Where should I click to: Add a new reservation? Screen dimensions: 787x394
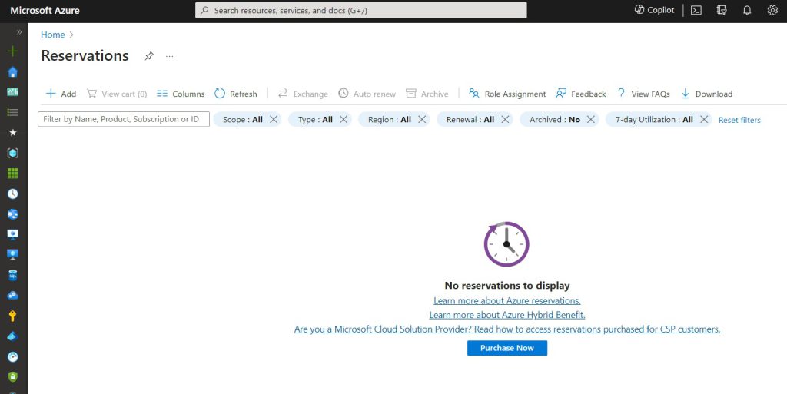[61, 94]
